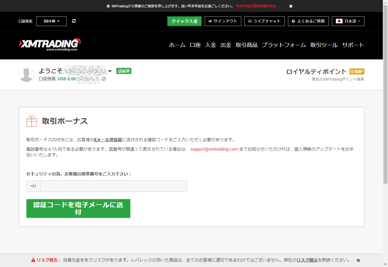Open the year-end business hours link
Image resolution: width=388 pixels, height=267 pixels.
coord(256,6)
